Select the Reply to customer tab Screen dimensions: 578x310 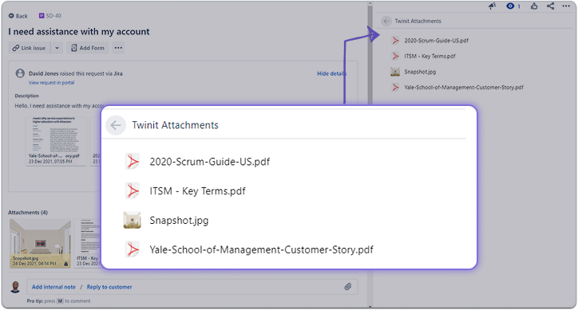pos(109,287)
